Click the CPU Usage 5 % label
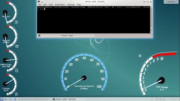Screen dimensions: 180x101 (162, 88)
